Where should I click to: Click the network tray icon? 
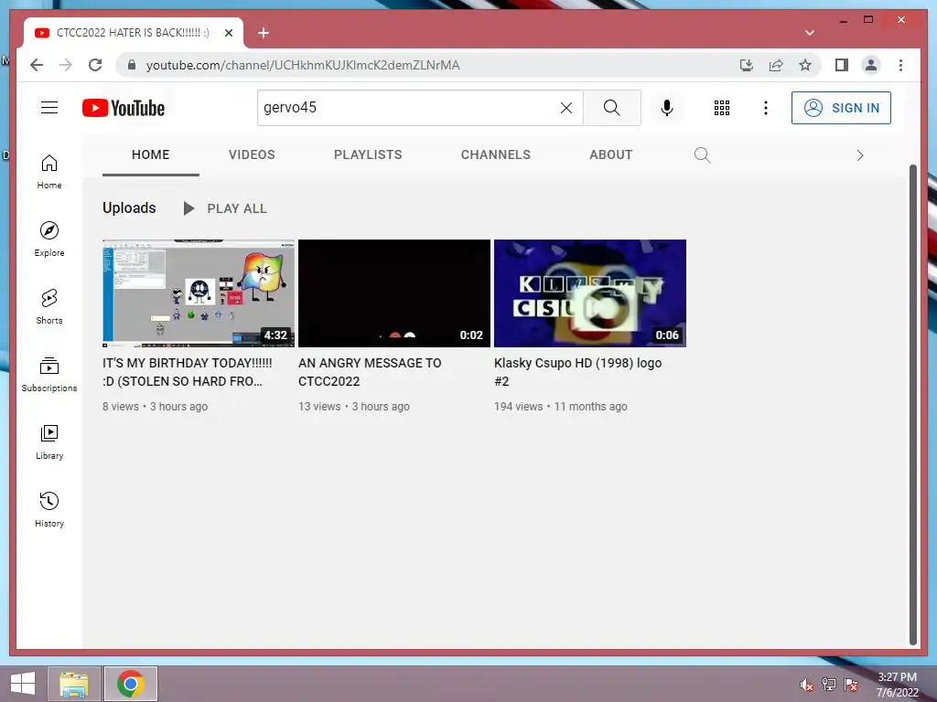[x=829, y=684]
